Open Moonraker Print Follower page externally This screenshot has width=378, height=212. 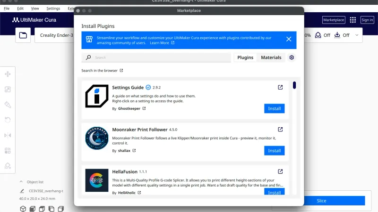coord(280,129)
